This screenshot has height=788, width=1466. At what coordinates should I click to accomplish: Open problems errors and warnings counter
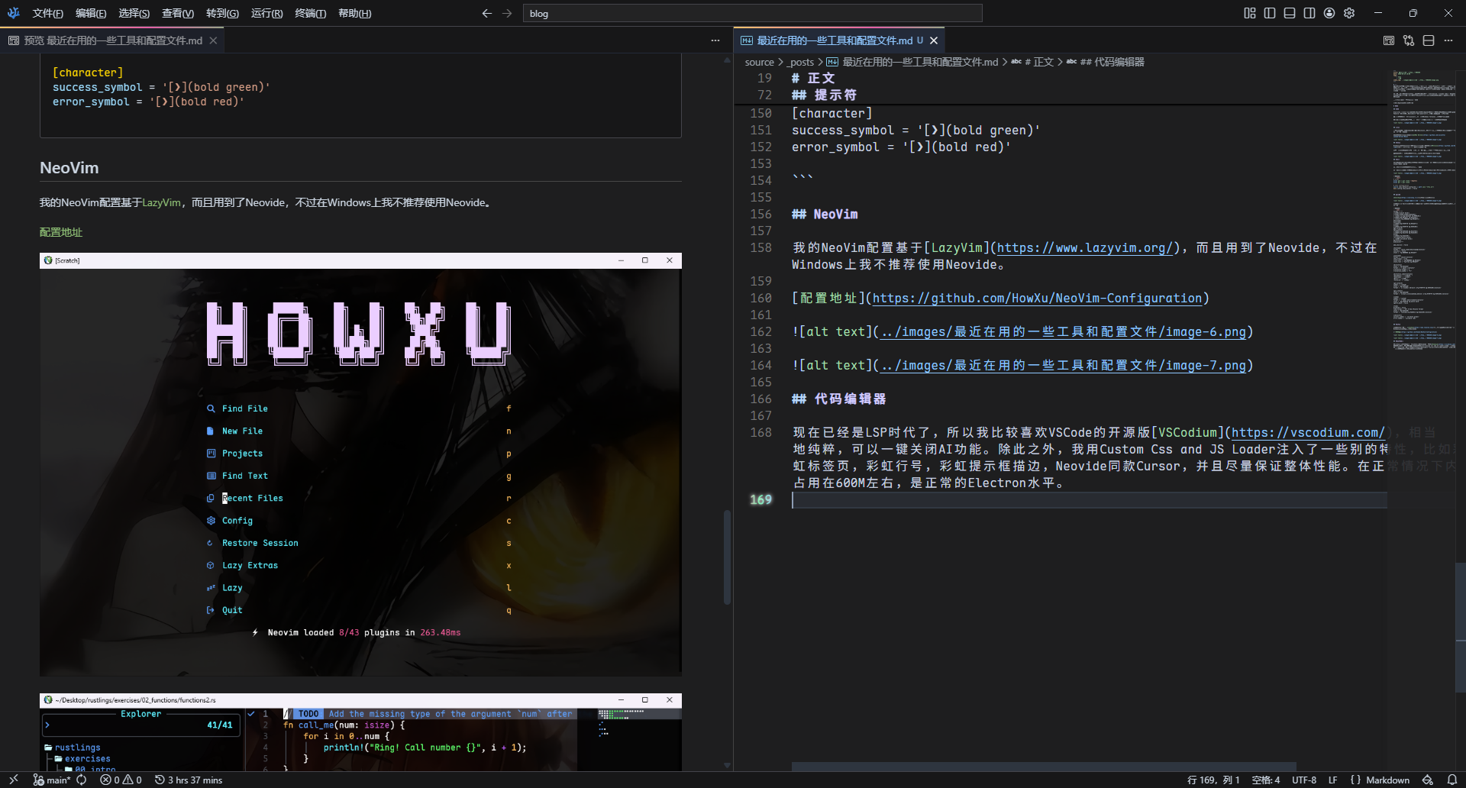[121, 780]
